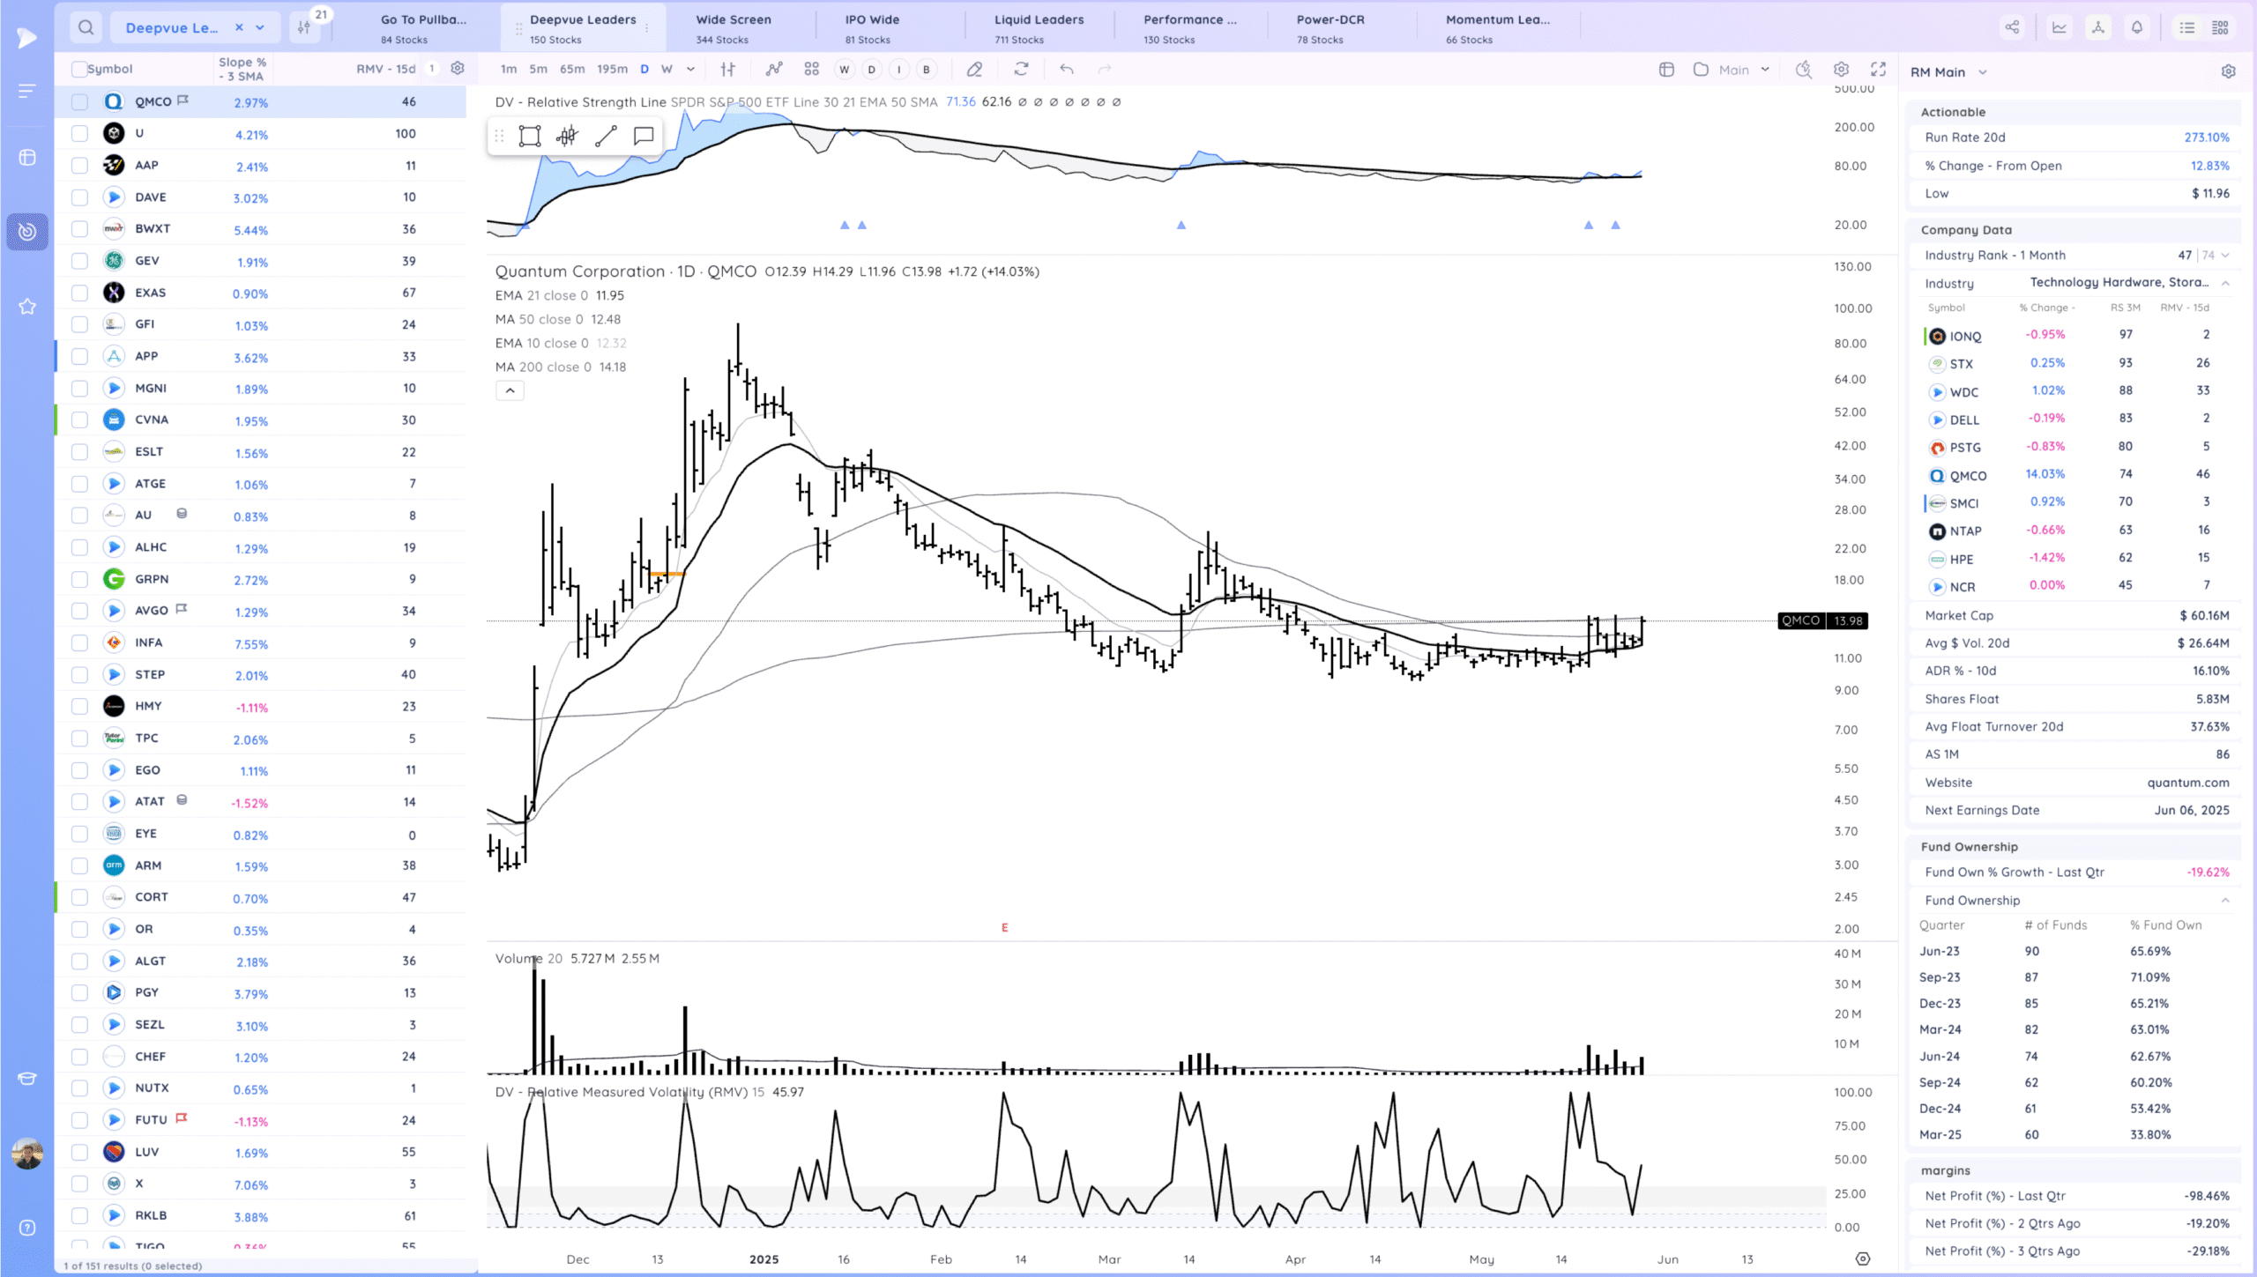
Task: Toggle chart fullscreen mode
Action: [1878, 70]
